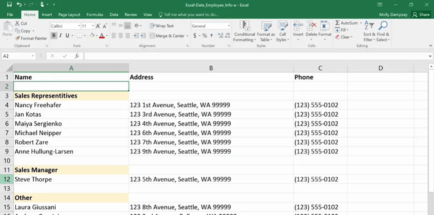Image resolution: width=434 pixels, height=215 pixels.
Task: Apply Comma style
Action: click(x=211, y=36)
